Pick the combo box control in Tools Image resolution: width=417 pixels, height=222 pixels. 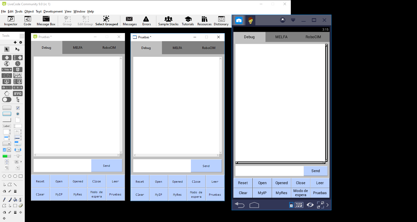point(7,150)
